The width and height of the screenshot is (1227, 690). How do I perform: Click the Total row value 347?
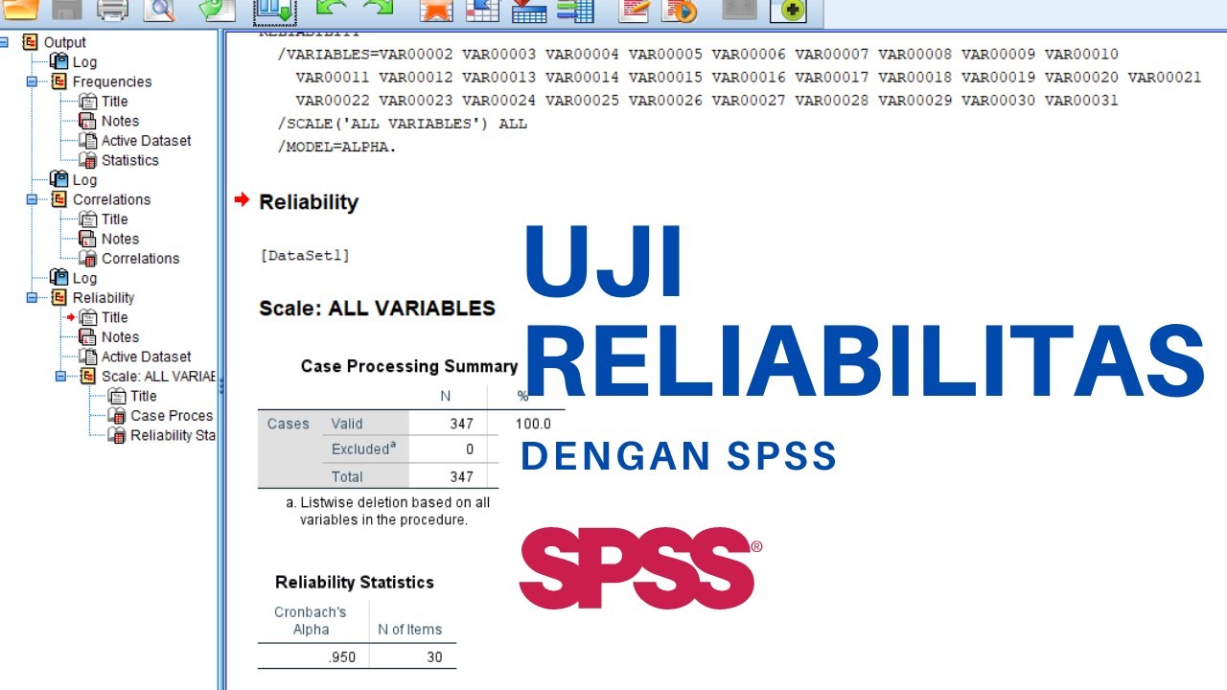[x=462, y=476]
